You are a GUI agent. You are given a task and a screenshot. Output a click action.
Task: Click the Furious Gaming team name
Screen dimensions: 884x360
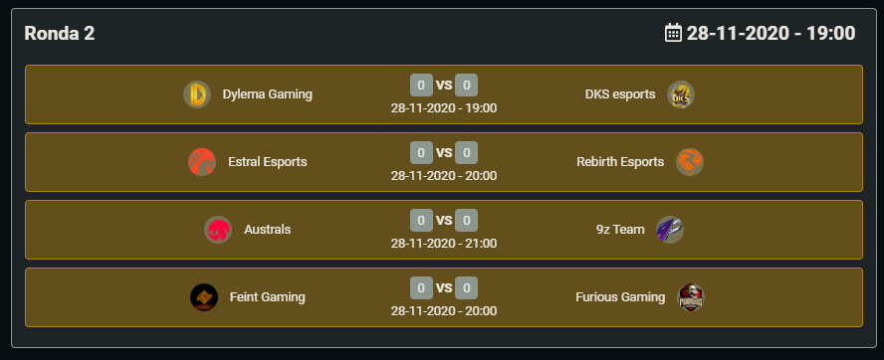(620, 297)
